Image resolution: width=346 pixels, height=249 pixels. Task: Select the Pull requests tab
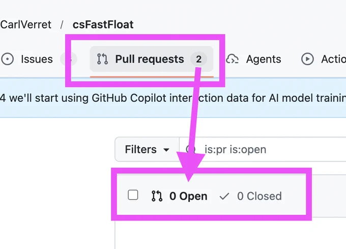(x=152, y=59)
